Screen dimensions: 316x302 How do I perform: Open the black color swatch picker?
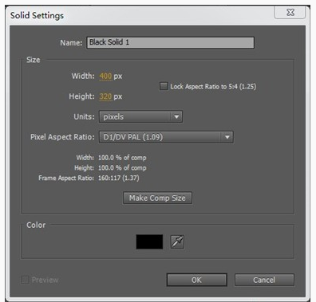[x=149, y=241]
